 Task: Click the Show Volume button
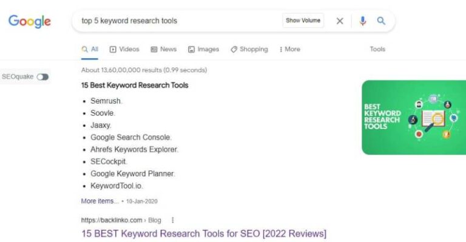coord(303,21)
